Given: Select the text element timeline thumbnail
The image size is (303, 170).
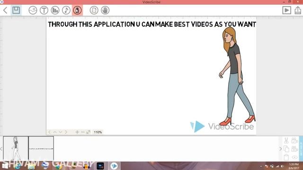Looking at the screenshot, I should 41,149.
